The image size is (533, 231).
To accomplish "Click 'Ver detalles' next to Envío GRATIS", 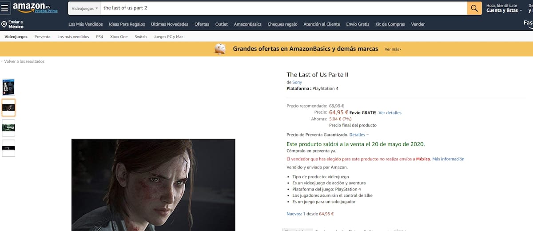I will 390,113.
